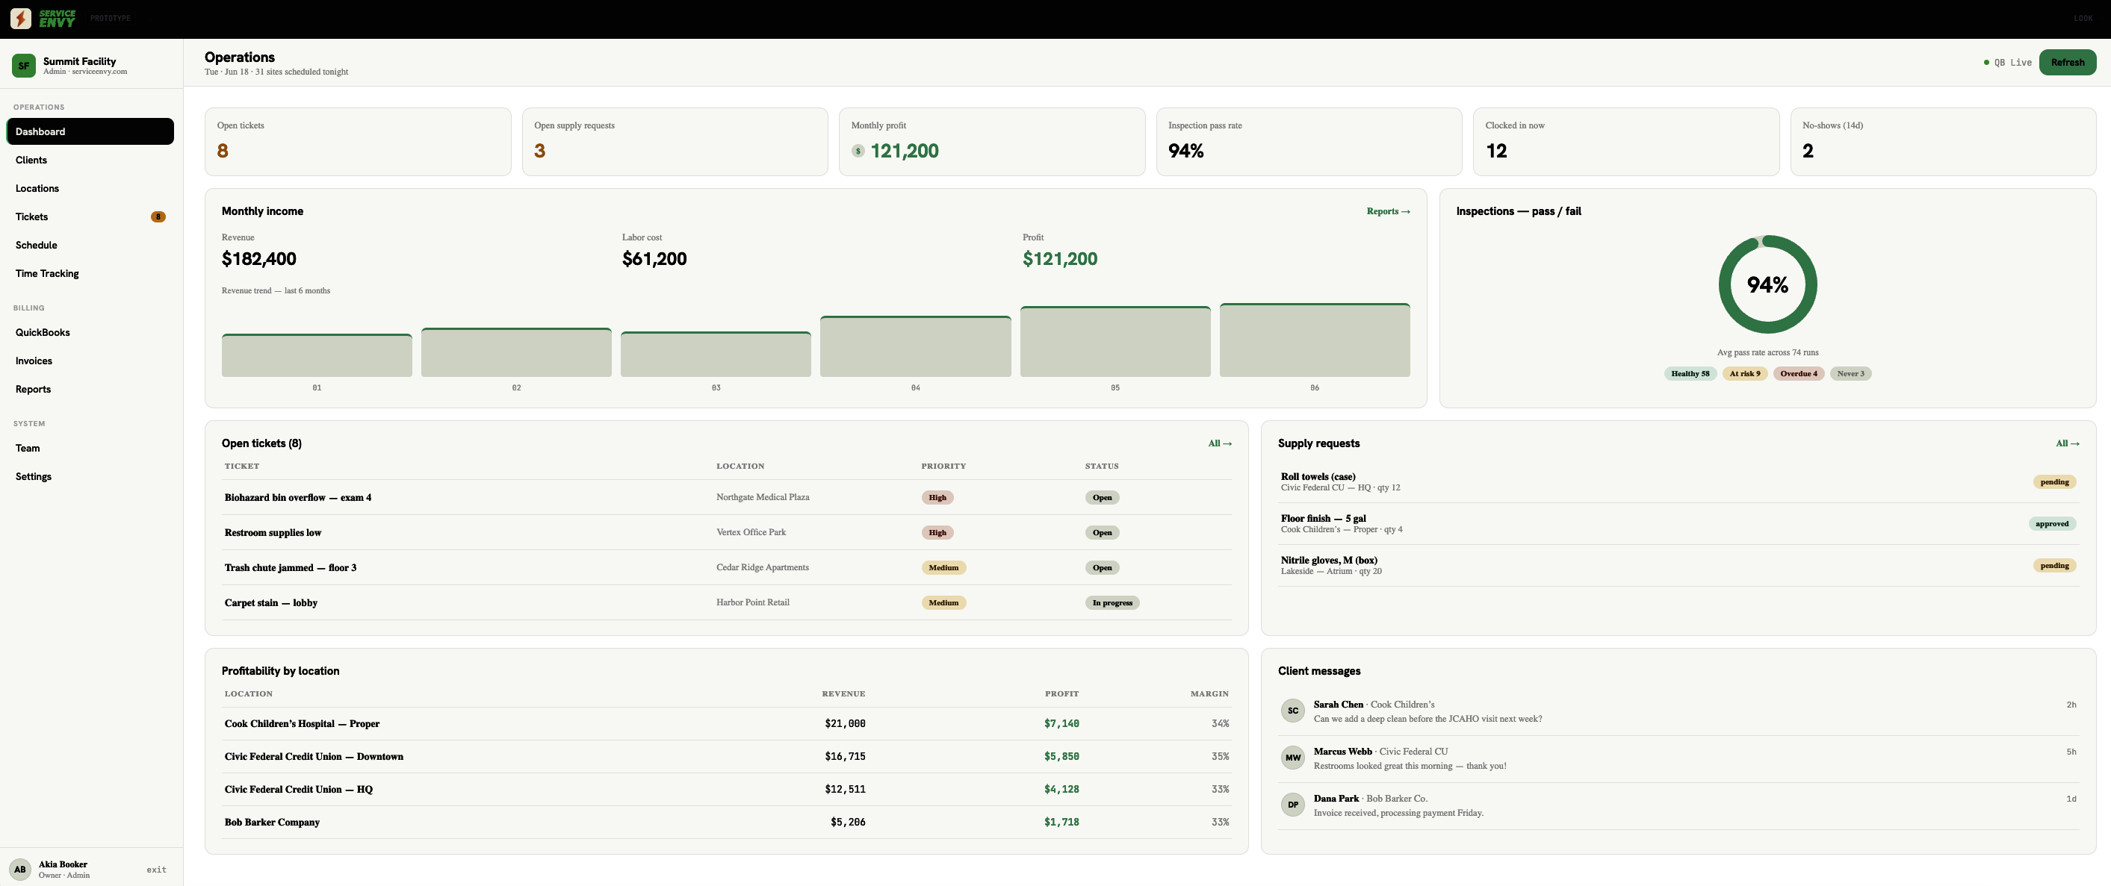Click the revenue bar for month 04
Image resolution: width=2111 pixels, height=886 pixels.
(915, 346)
